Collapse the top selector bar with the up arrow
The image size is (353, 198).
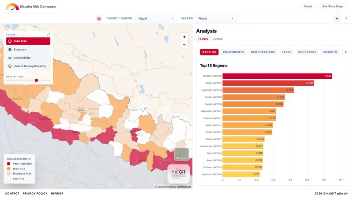coord(346,18)
